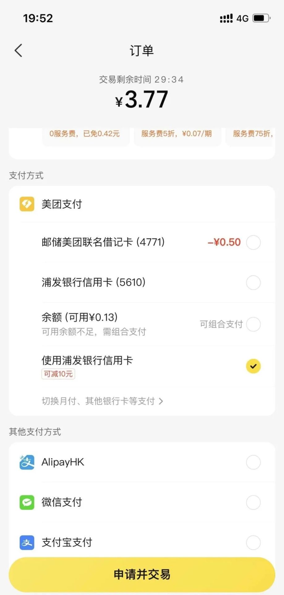This screenshot has height=595, width=284.
Task: Pick the 0服务费 已免0.42元 installment option
Action: click(x=86, y=136)
